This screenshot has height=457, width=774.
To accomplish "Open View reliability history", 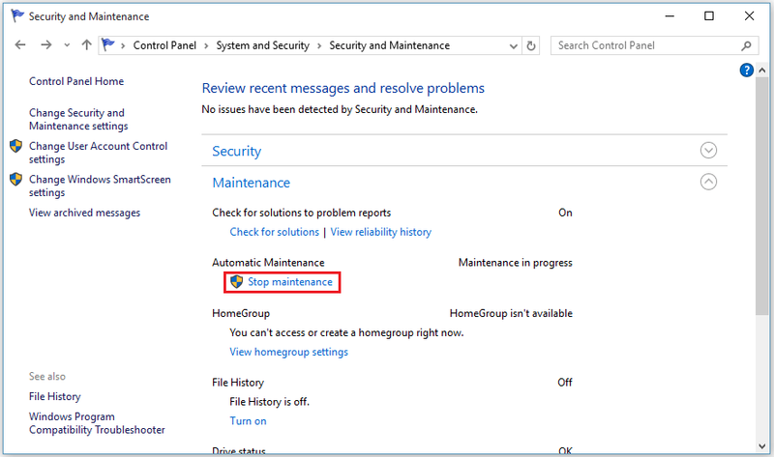I will click(x=380, y=232).
